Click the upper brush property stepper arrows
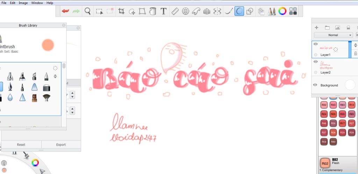This screenshot has height=174, width=358. pos(72,95)
